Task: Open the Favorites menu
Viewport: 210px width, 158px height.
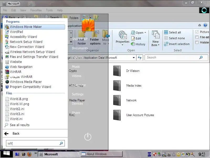Action: click(x=36, y=10)
